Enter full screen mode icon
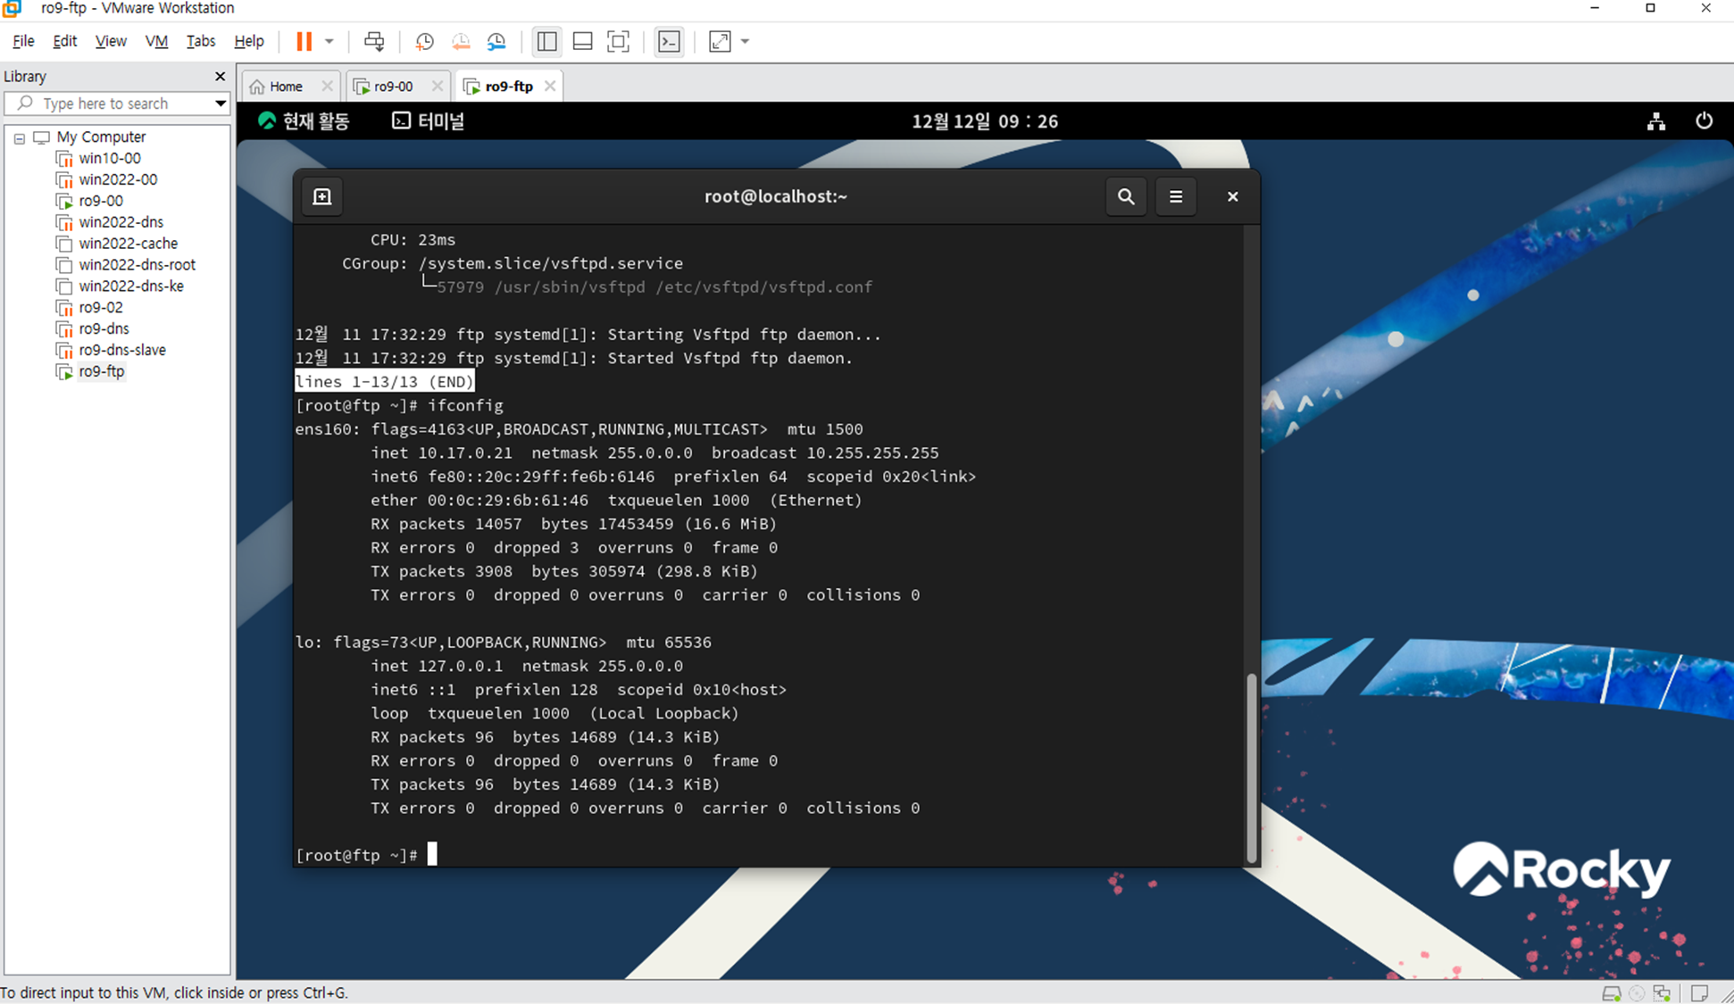 pos(618,42)
